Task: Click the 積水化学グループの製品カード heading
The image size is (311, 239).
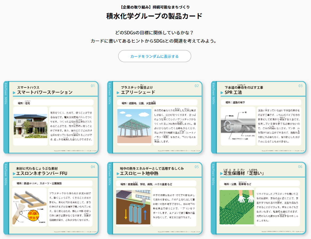Action: (x=154, y=16)
